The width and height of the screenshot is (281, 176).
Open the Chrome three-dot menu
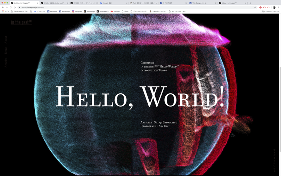pyautogui.click(x=278, y=7)
